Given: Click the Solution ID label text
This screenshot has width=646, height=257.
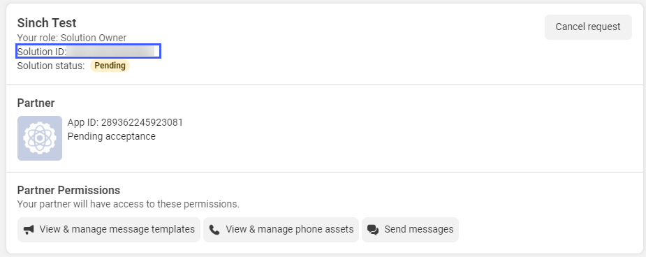Looking at the screenshot, I should (x=42, y=52).
